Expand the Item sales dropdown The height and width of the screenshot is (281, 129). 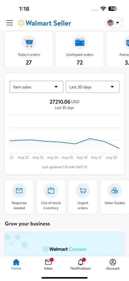pyautogui.click(x=36, y=87)
